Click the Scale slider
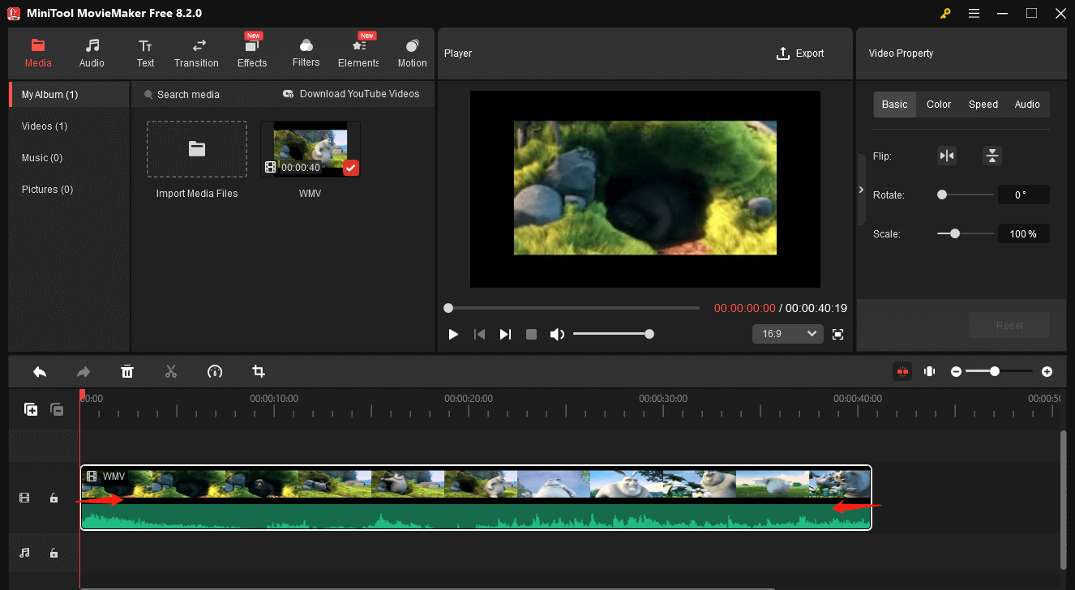Viewport: 1075px width, 590px height. 966,233
